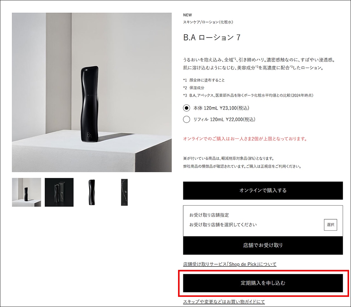View dark thumbnail of bottle with box

coord(59,192)
